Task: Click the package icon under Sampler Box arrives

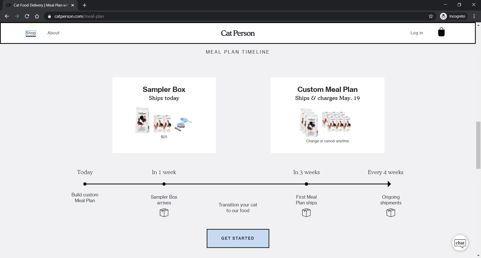Action: pyautogui.click(x=164, y=212)
